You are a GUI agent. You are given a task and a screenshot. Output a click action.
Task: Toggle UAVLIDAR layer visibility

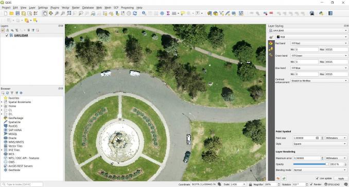tap(7, 35)
